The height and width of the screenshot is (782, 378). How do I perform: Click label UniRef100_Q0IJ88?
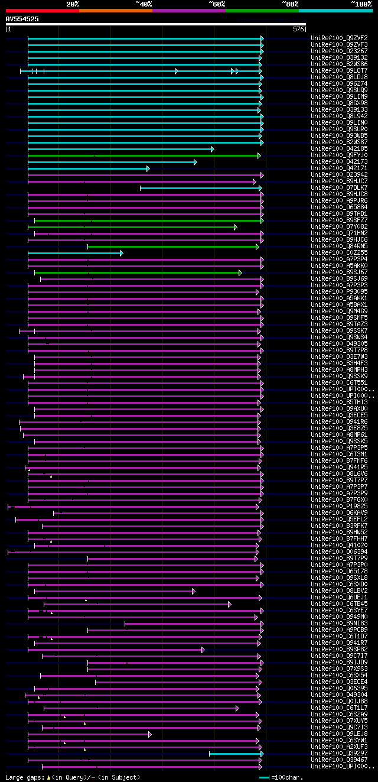[339, 702]
